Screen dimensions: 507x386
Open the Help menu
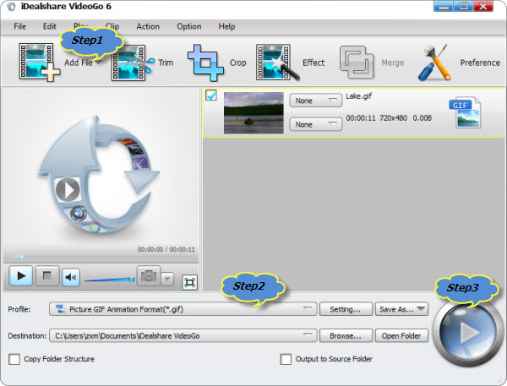tap(226, 26)
